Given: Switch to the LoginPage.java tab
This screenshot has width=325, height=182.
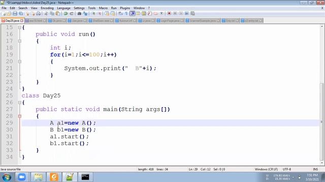Looking at the screenshot, I should click(x=171, y=21).
